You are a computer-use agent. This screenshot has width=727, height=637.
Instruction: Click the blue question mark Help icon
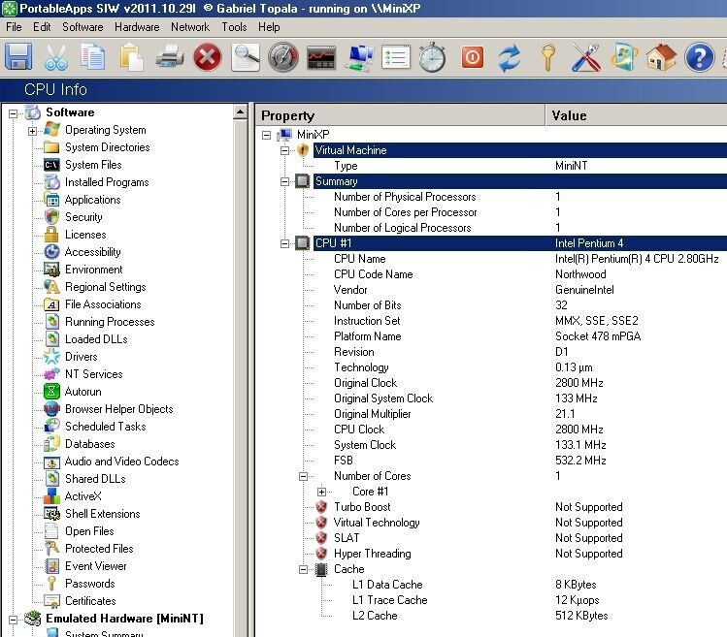click(699, 57)
